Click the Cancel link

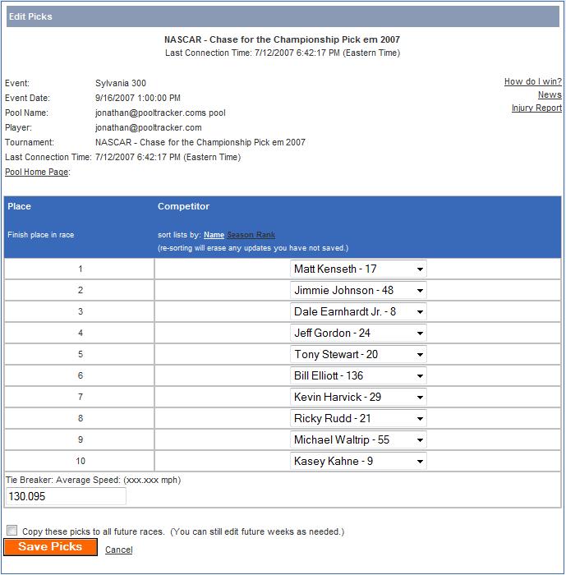point(119,550)
